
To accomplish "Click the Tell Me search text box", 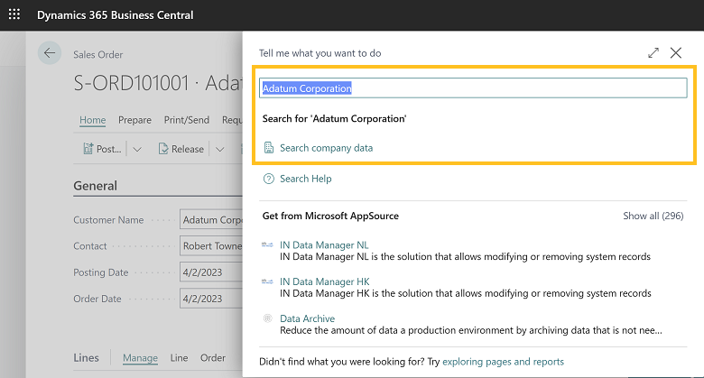I will coord(474,88).
